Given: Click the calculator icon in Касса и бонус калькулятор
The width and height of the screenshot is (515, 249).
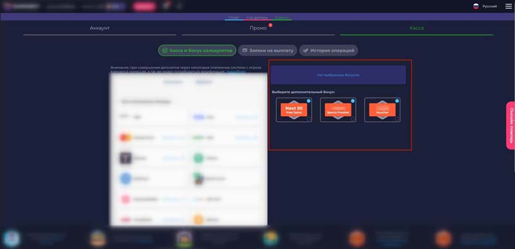Looking at the screenshot, I should (x=165, y=51).
